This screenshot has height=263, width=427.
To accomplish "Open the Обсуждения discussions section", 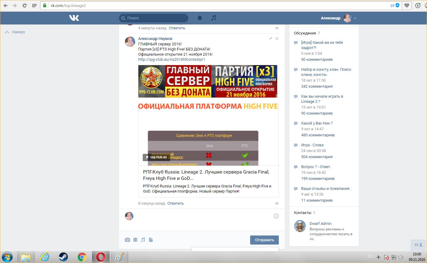I will [305, 33].
